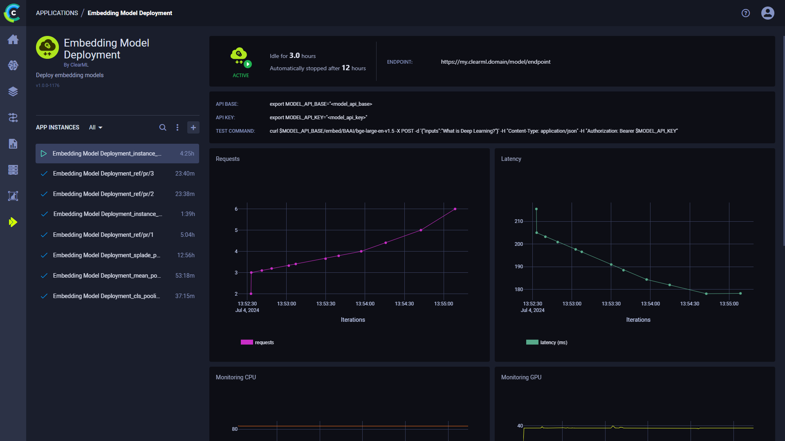Image resolution: width=785 pixels, height=441 pixels.
Task: Open the Pipelines icon in sidebar
Action: click(13, 118)
